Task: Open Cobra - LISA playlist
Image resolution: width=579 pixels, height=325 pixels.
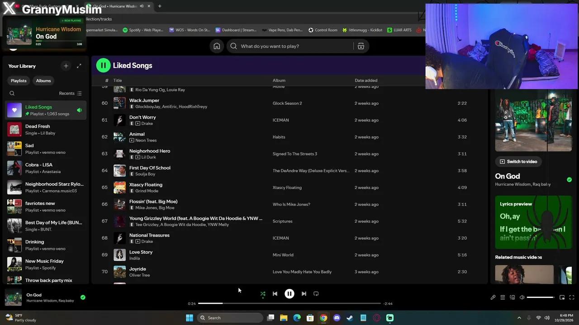Action: point(45,168)
